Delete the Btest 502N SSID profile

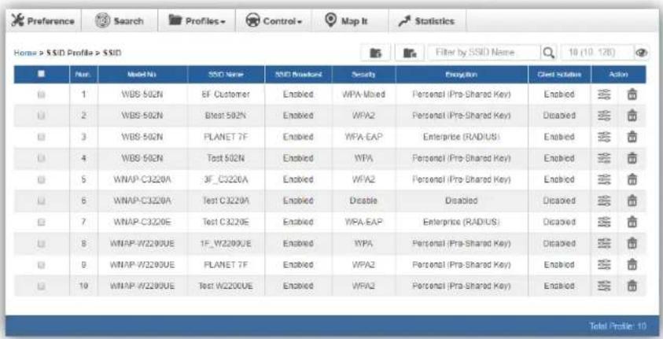632,116
